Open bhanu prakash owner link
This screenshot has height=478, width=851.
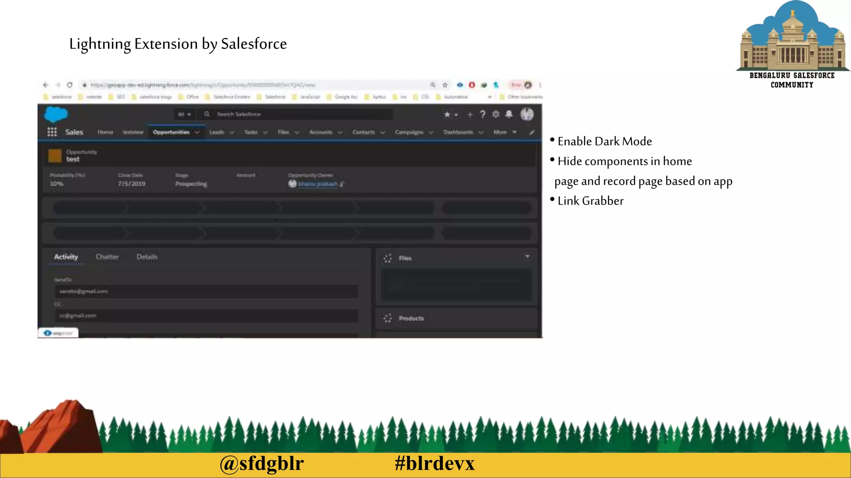point(318,184)
